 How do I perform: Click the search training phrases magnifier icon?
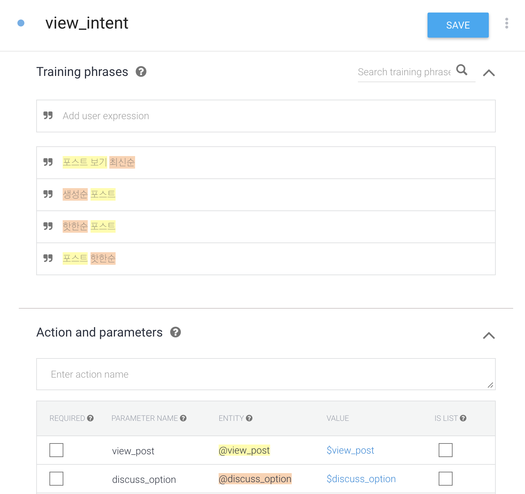(x=462, y=70)
